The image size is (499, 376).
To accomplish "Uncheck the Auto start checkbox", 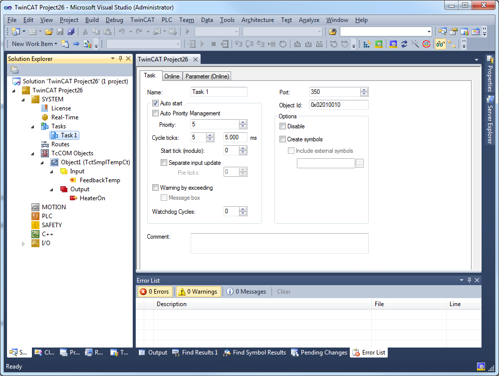I will pos(155,103).
